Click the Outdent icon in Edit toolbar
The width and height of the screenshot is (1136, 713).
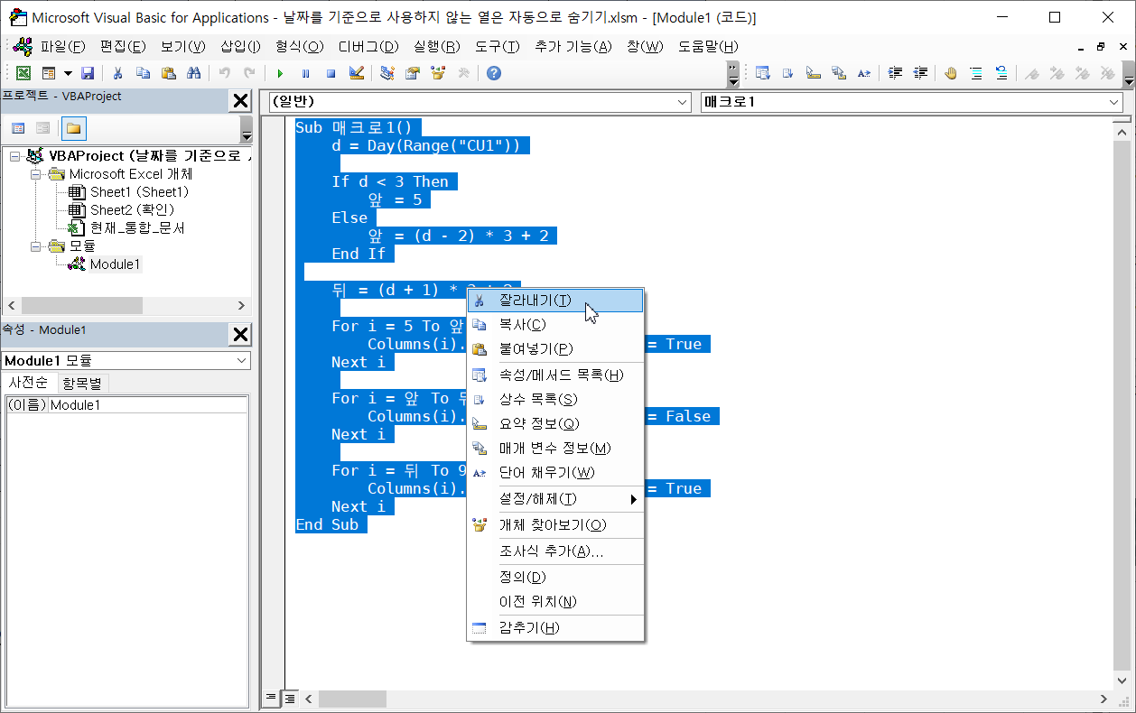pos(920,73)
